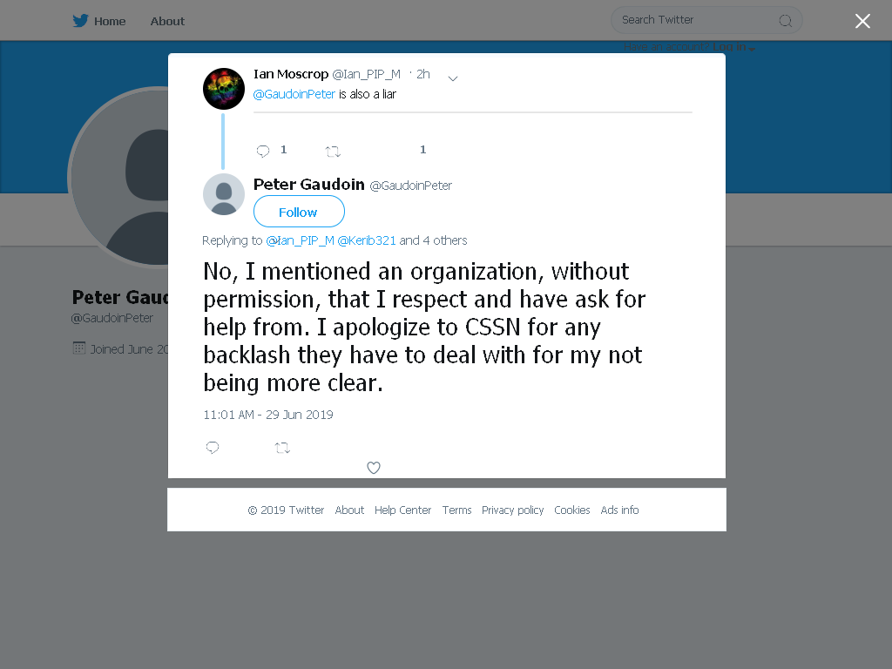The width and height of the screenshot is (892, 669).
Task: Retweet Peter Gaudoin's tweet
Action: [283, 448]
